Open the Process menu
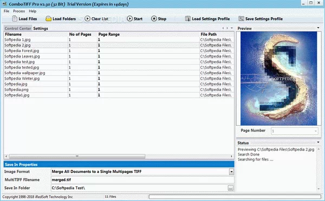The width and height of the screenshot is (325, 201). [19, 11]
